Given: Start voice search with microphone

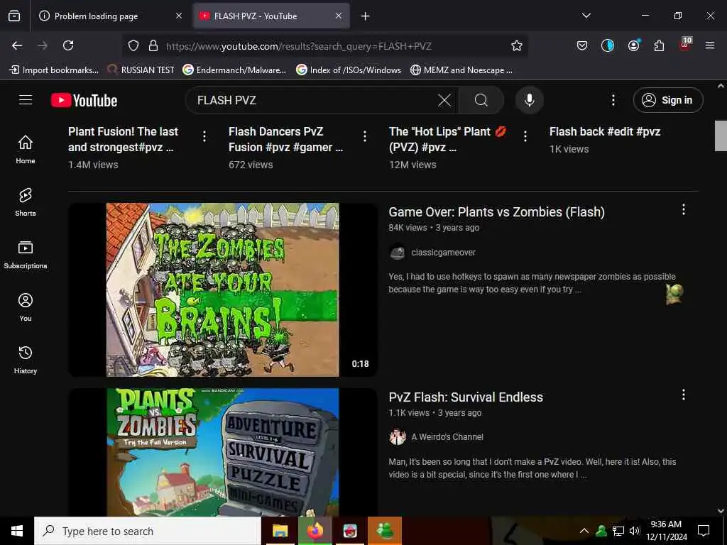Looking at the screenshot, I should [529, 100].
